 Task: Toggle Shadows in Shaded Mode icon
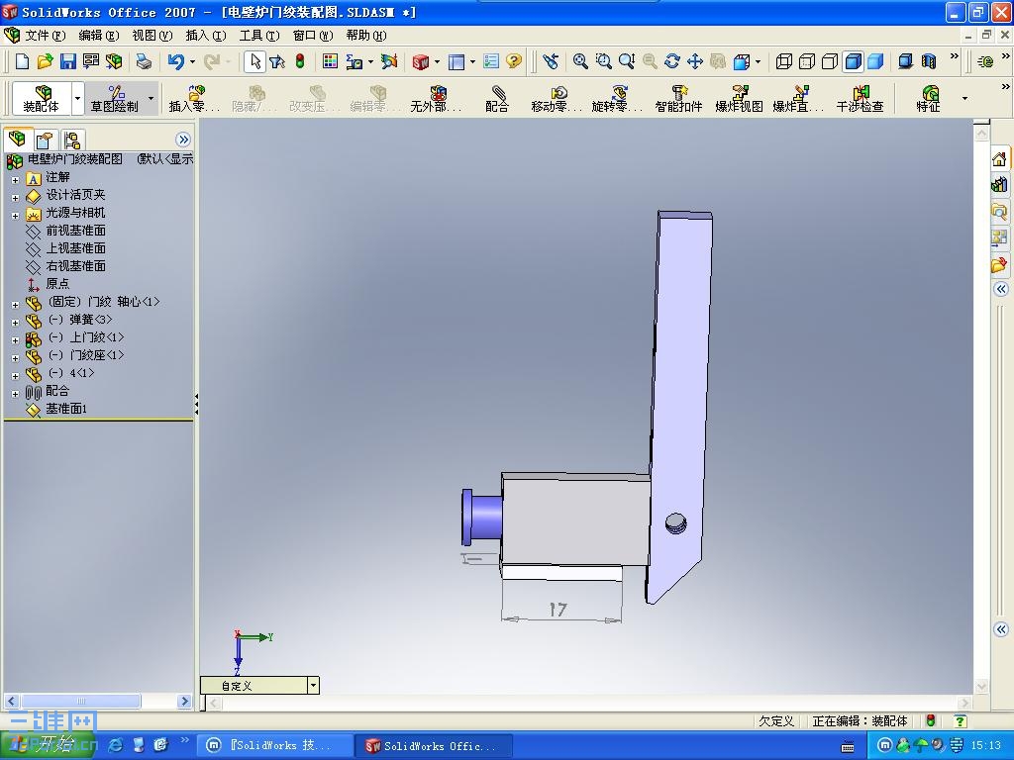(x=905, y=61)
